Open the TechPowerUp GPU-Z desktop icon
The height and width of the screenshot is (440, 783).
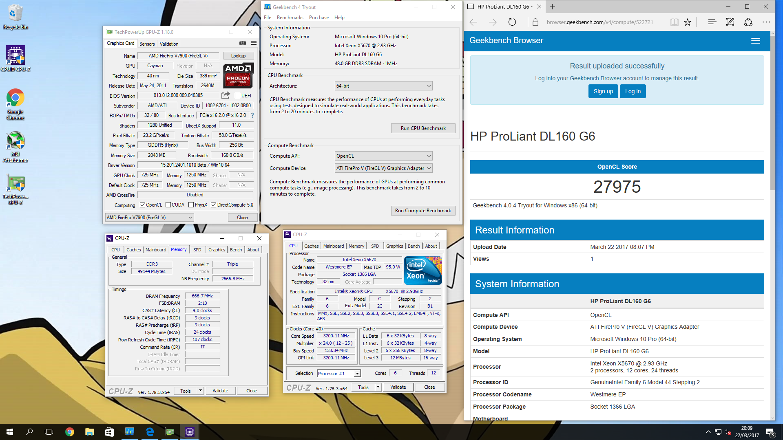click(15, 189)
